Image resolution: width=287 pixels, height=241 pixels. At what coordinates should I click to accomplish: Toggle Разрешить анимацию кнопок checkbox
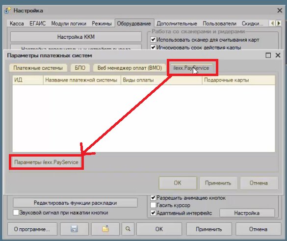pyautogui.click(x=153, y=198)
